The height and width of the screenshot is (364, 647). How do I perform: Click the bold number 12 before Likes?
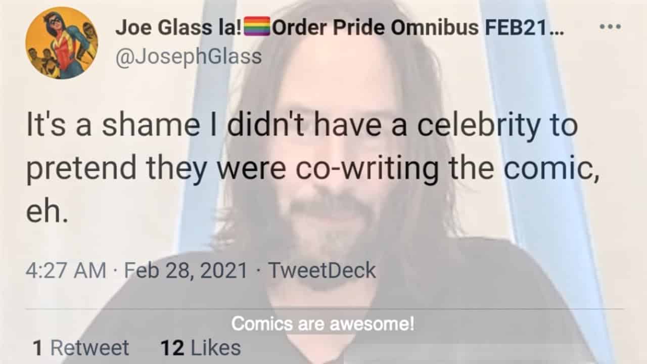point(172,348)
